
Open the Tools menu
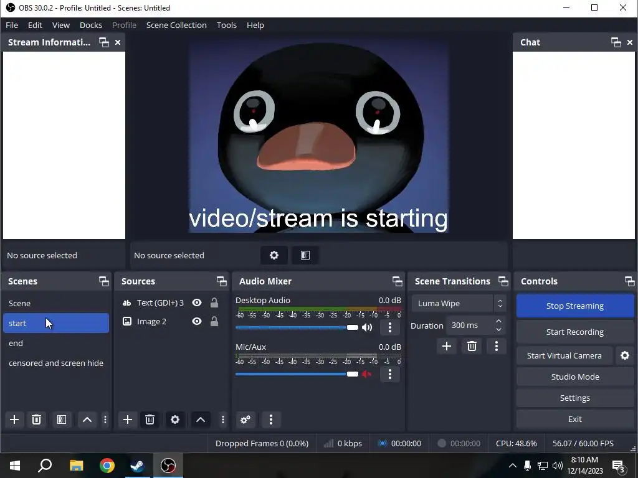click(227, 25)
